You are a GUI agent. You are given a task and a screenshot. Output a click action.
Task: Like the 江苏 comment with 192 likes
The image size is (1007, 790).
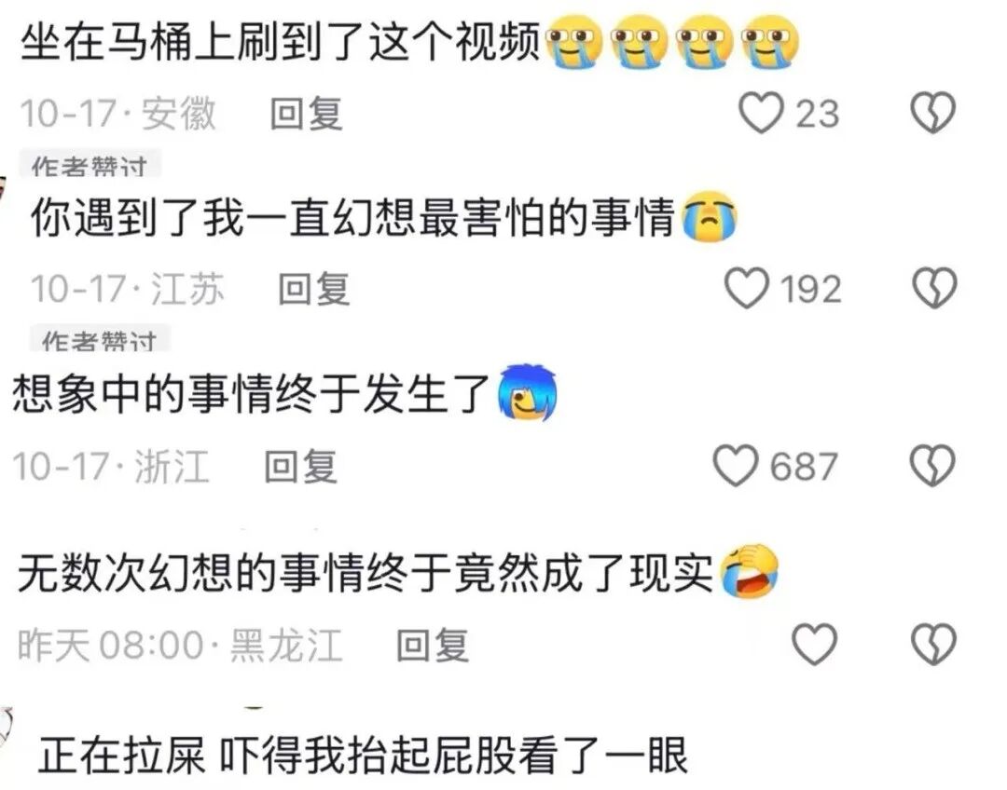(747, 288)
